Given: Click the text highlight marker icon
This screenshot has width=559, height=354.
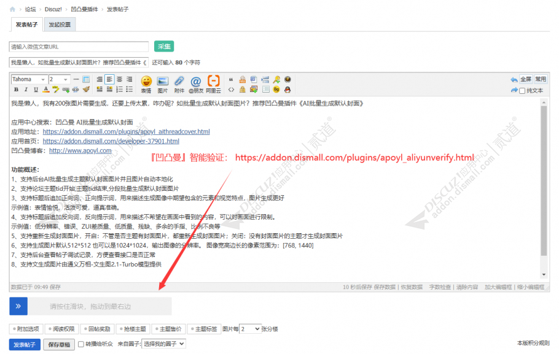Looking at the screenshot, I should point(56,90).
